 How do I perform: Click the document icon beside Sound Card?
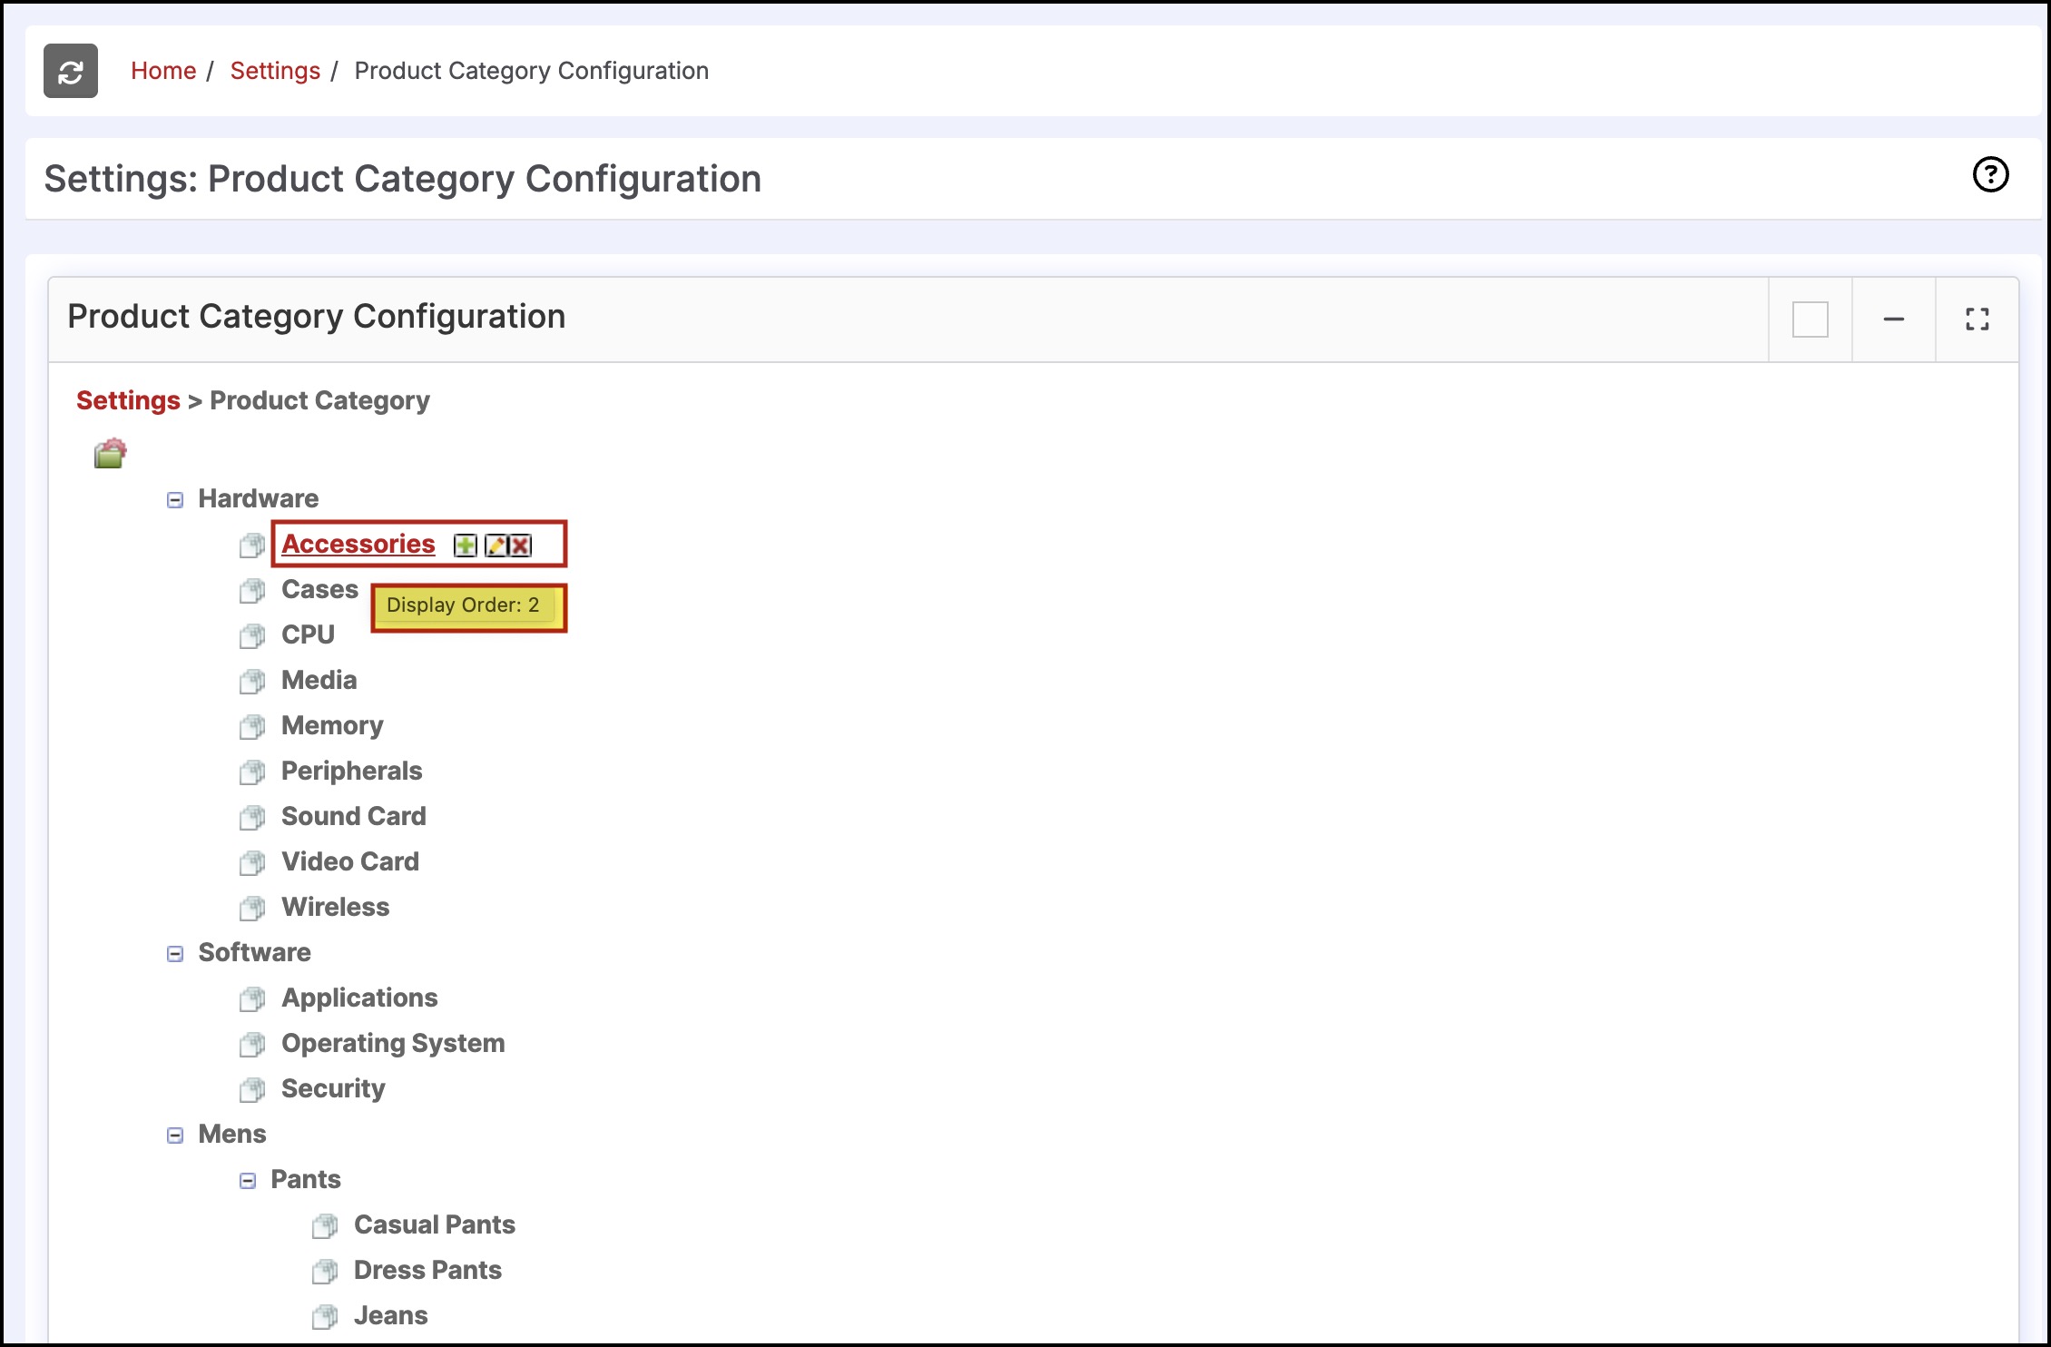pos(252,818)
